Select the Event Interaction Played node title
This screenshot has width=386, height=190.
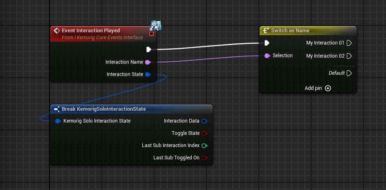91,31
